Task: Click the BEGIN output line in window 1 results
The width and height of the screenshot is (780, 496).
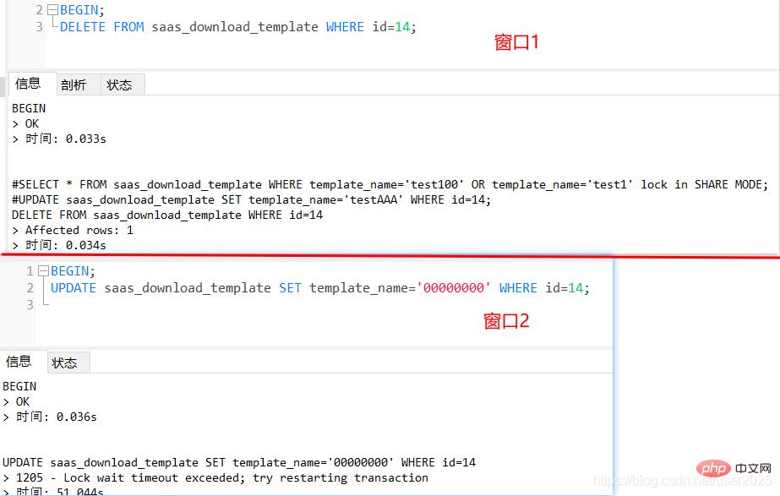Action: pos(29,108)
